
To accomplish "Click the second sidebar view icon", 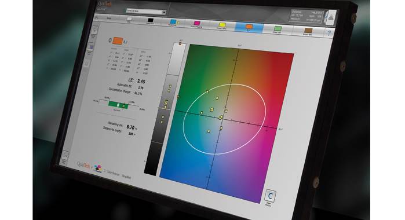I will [90, 47].
